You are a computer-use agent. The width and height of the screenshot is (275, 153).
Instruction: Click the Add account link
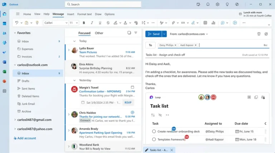click(x=26, y=138)
